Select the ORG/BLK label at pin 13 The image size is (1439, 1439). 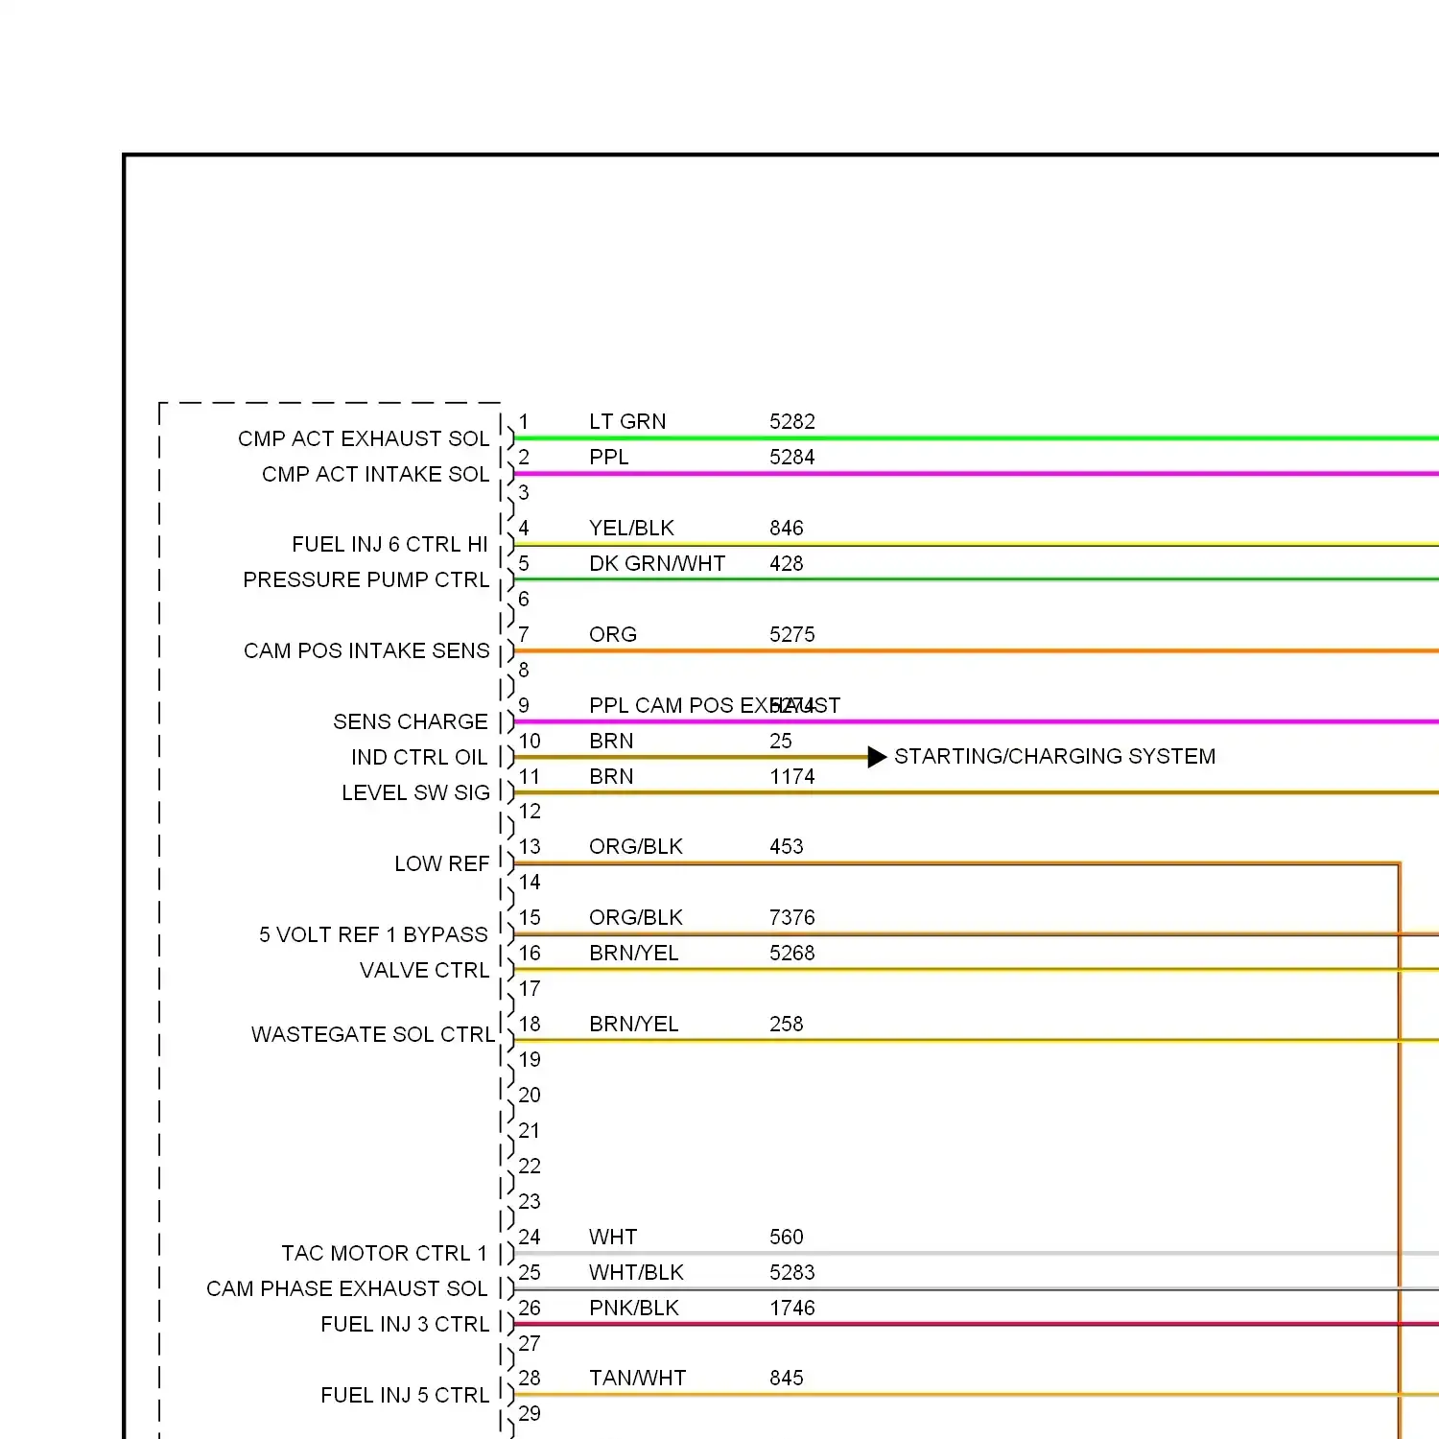click(636, 847)
